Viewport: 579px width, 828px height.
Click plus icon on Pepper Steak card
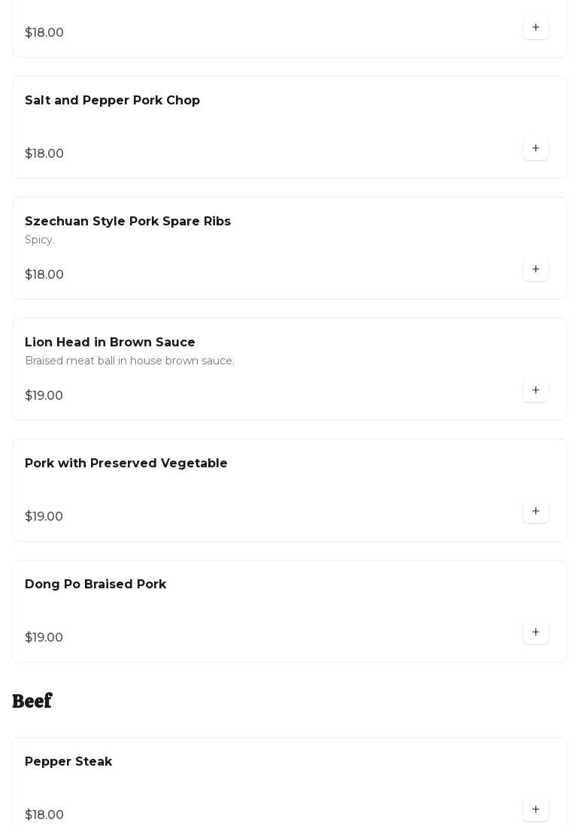pos(535,810)
